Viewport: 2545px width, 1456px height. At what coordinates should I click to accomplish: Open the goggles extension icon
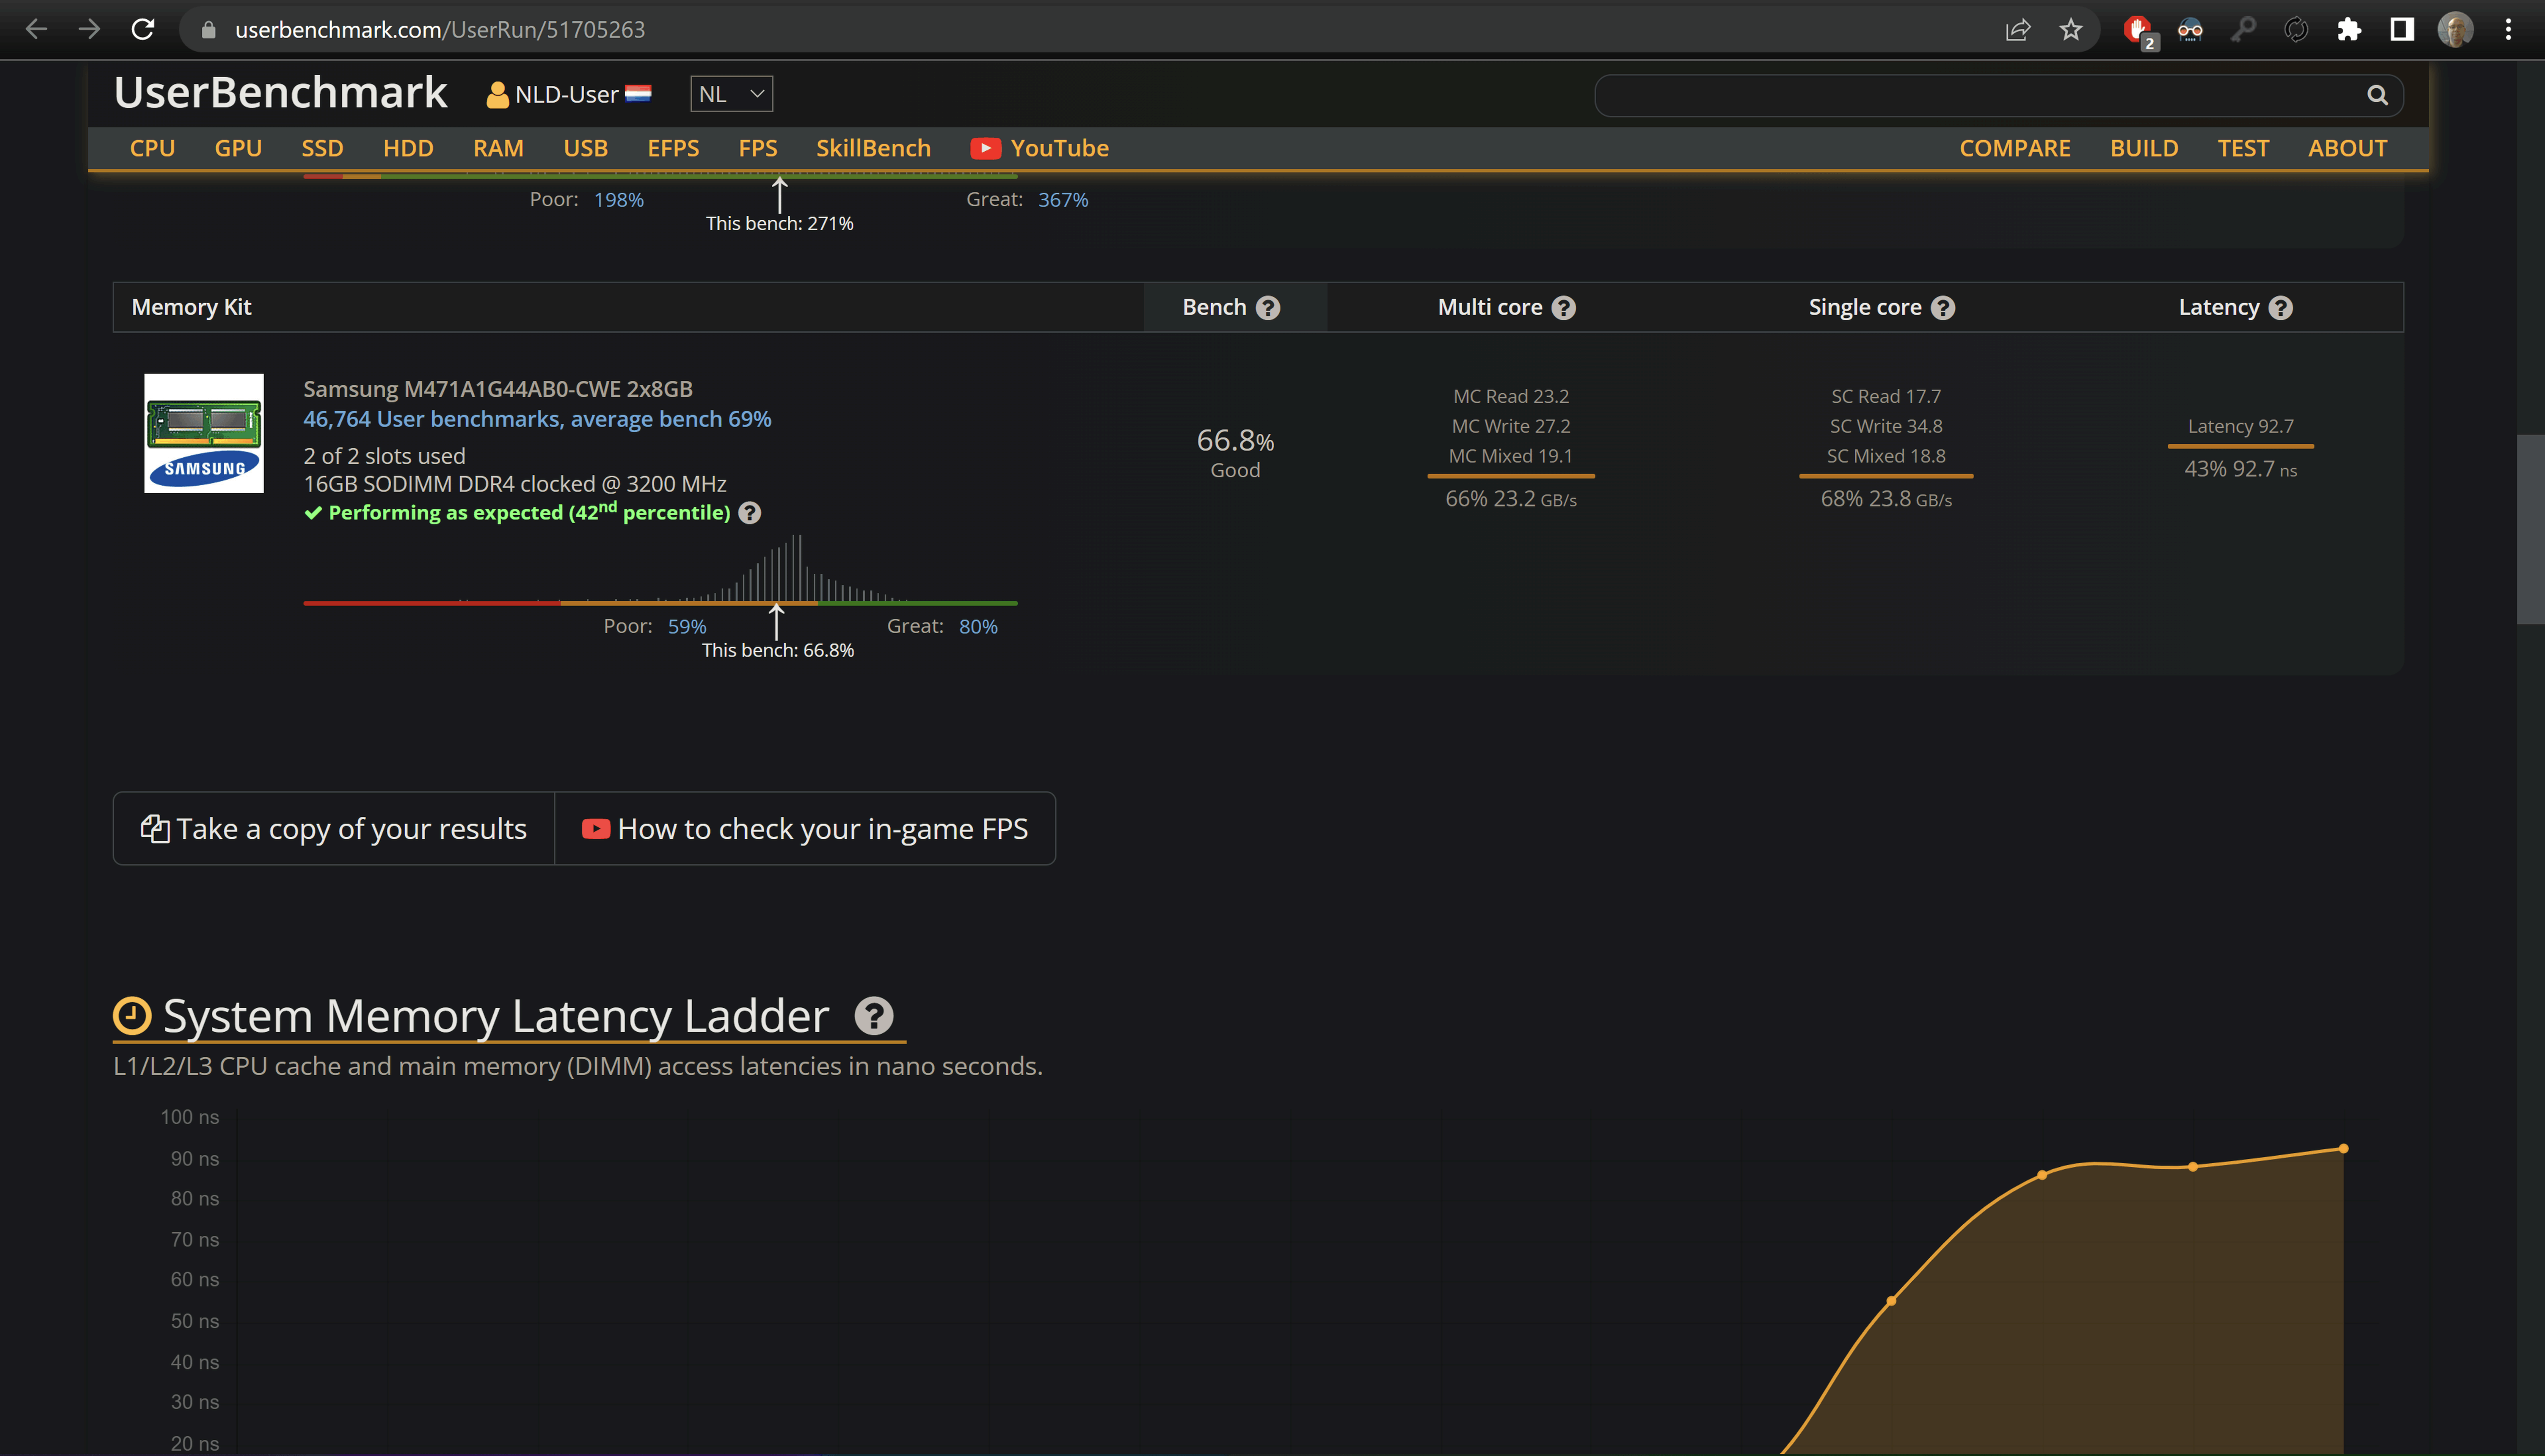point(2190,30)
